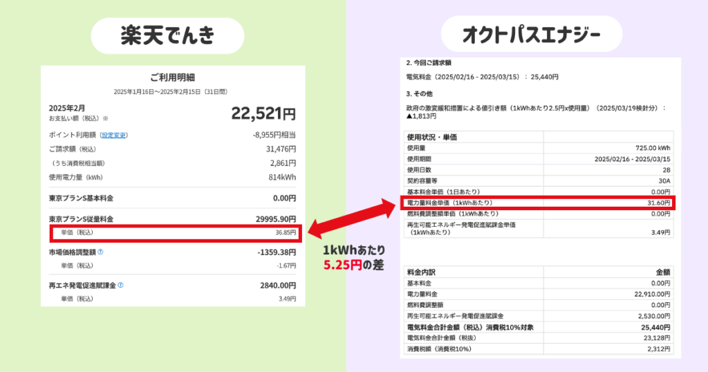The image size is (708, 372).
Task: Select the -8,955円相当 points value
Action: coord(274,135)
